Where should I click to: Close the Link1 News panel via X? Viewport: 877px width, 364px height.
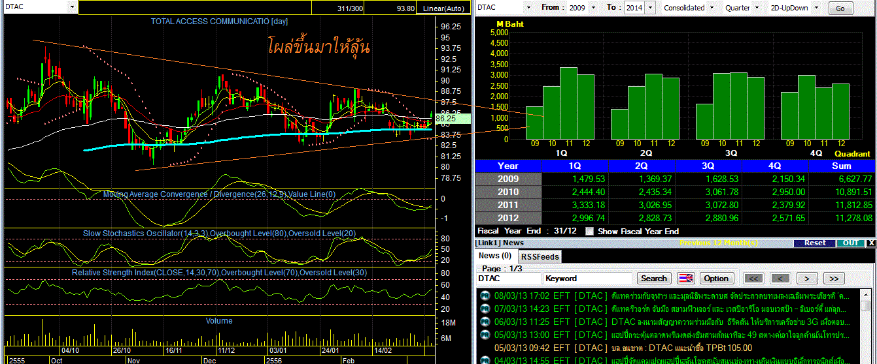pyautogui.click(x=870, y=243)
